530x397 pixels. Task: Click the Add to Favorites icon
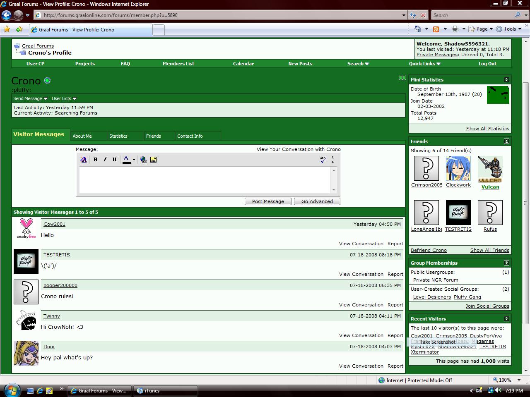coord(19,29)
